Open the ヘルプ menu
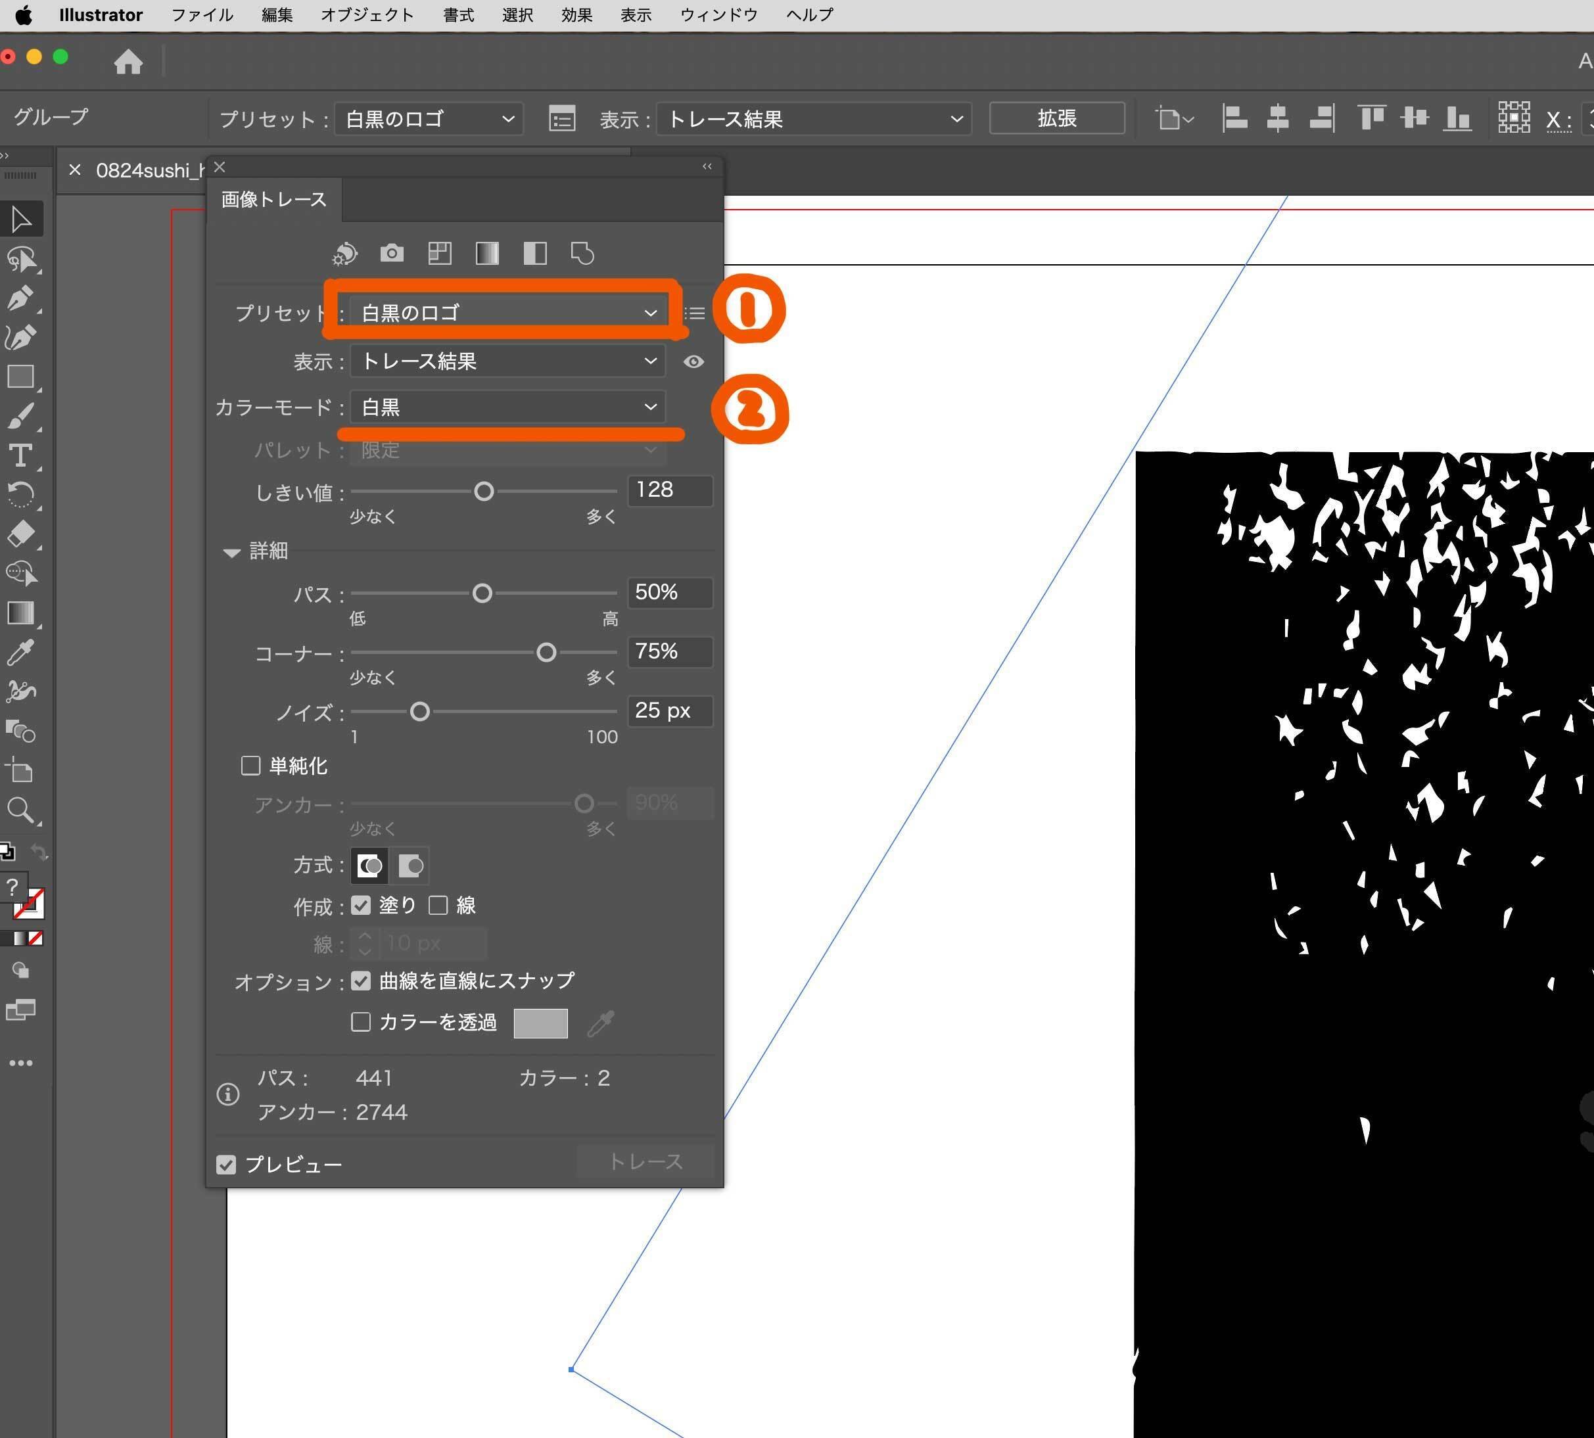This screenshot has height=1438, width=1594. click(810, 15)
